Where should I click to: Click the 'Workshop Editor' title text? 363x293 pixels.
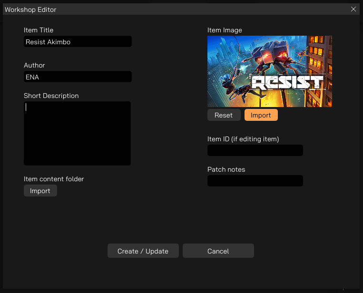click(x=30, y=10)
